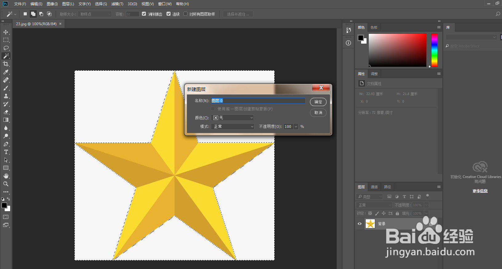Choose Intersect with Selection mode icon
Image resolution: width=502 pixels, height=269 pixels.
49,14
